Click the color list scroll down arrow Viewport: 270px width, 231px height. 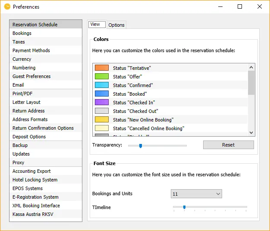[x=251, y=133]
